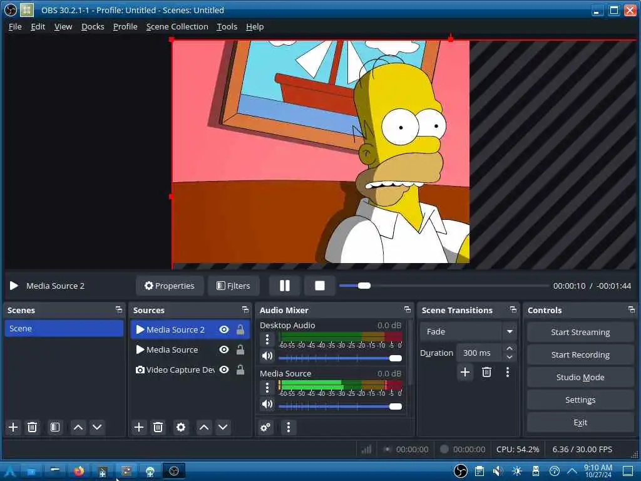Open Media Source audio options dots
This screenshot has width=641, height=481.
267,387
